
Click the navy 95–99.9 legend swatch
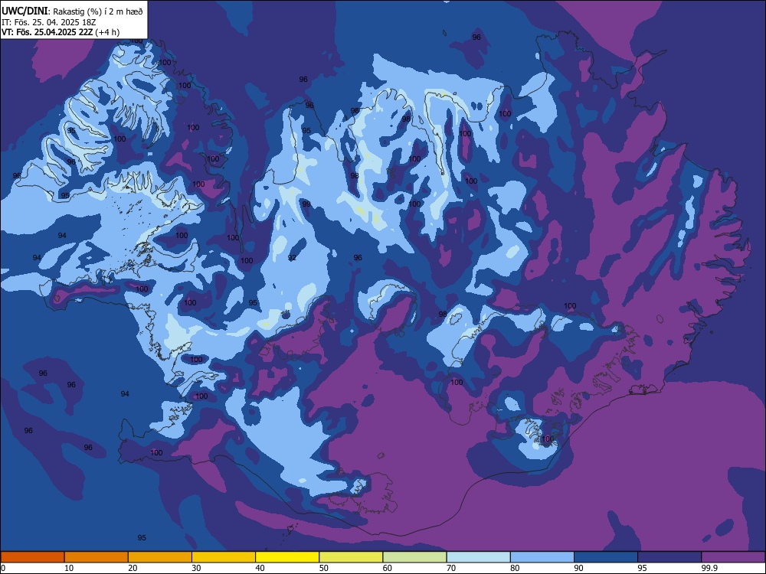[669, 557]
